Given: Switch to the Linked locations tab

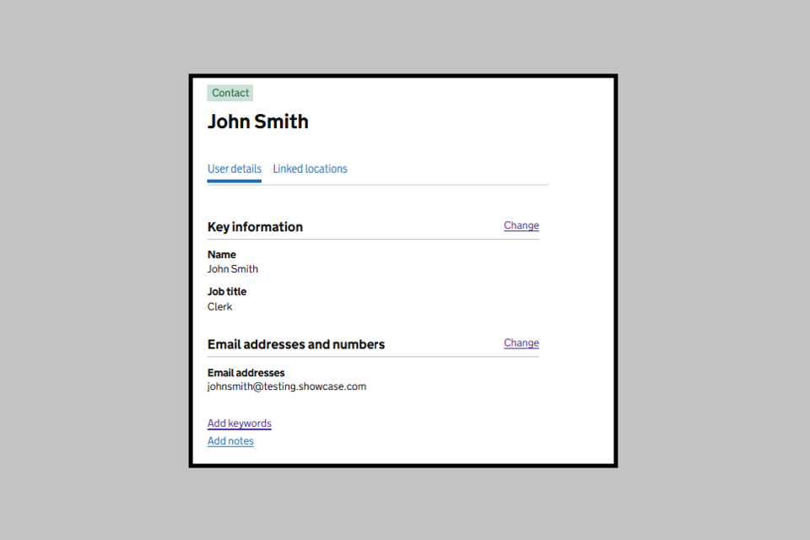Looking at the screenshot, I should (310, 169).
